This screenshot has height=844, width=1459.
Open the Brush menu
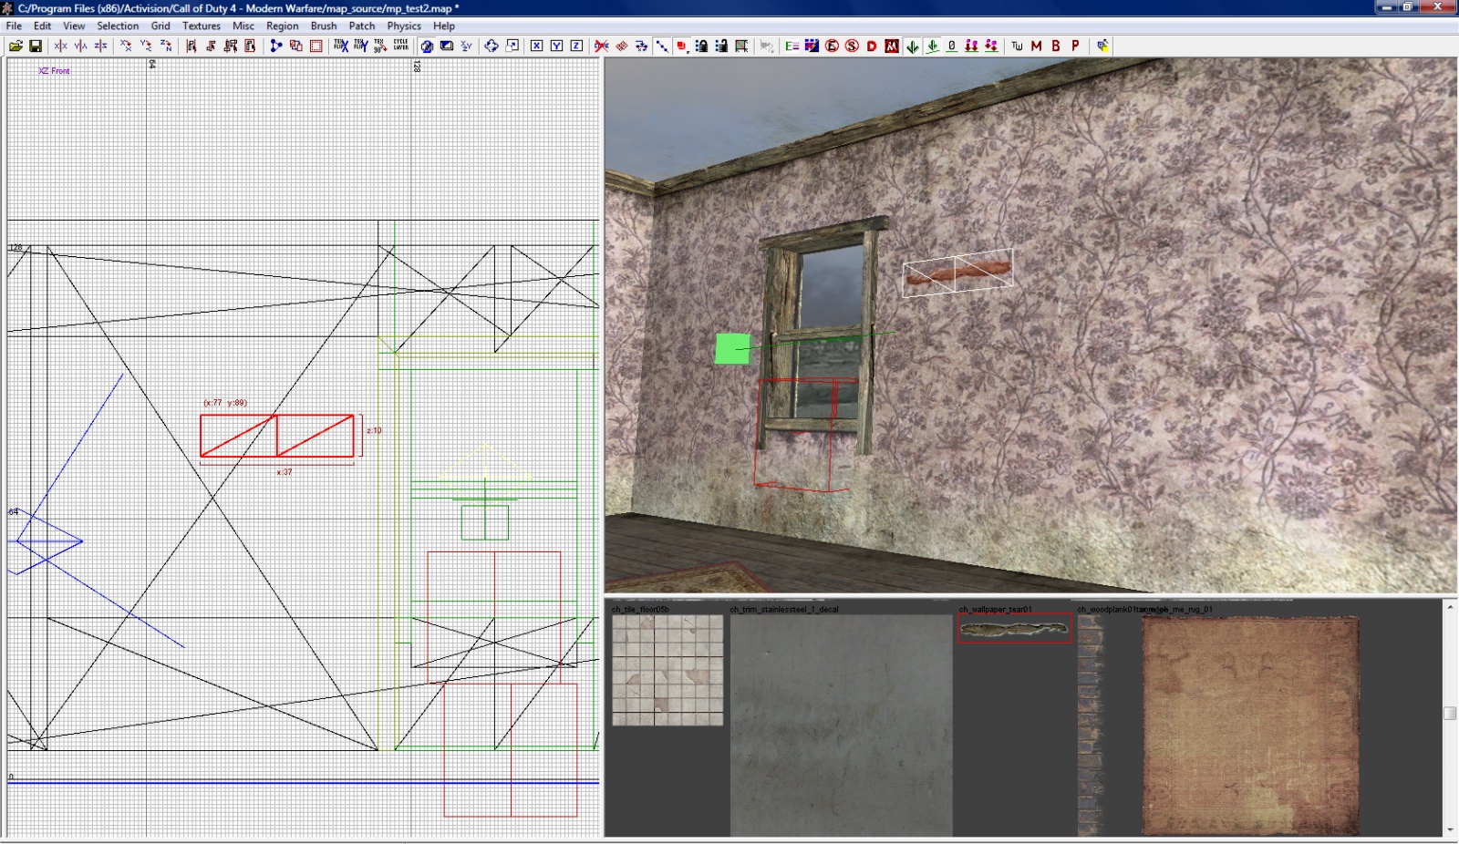click(323, 26)
